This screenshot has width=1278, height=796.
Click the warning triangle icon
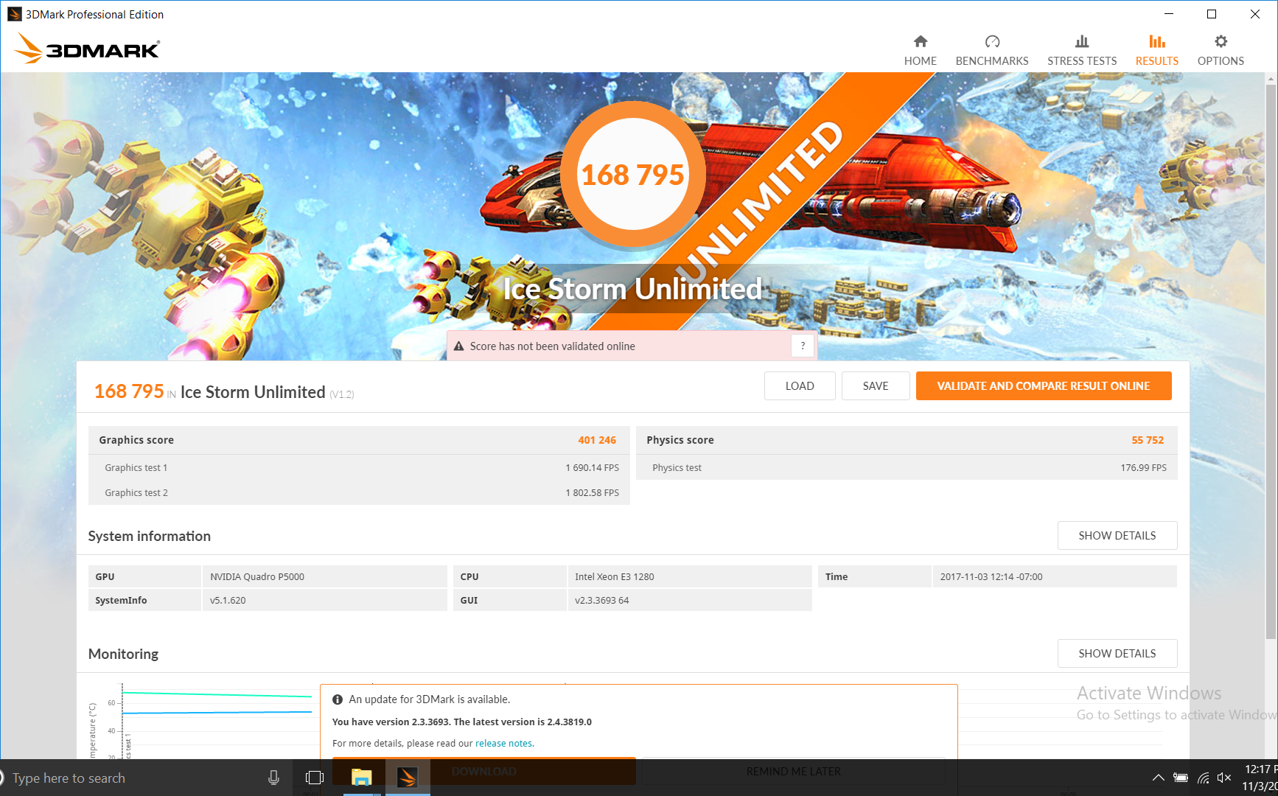point(458,346)
